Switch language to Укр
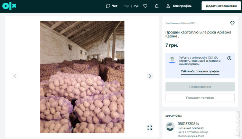 point(127,6)
